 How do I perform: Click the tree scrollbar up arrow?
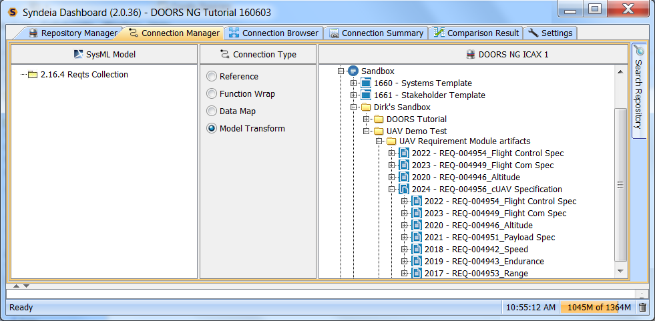[620, 72]
